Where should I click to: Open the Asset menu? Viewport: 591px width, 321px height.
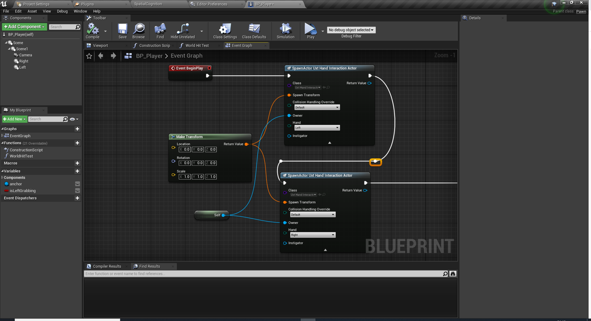[x=32, y=11]
